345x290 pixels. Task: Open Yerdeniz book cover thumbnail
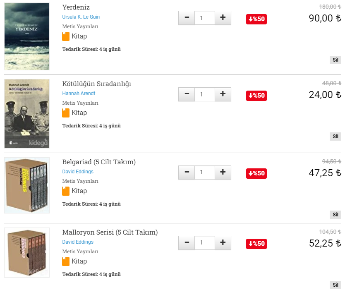pyautogui.click(x=27, y=36)
